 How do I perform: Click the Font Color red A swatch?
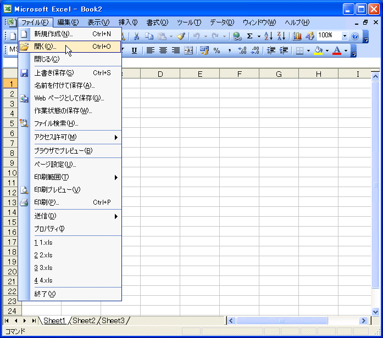coord(337,50)
